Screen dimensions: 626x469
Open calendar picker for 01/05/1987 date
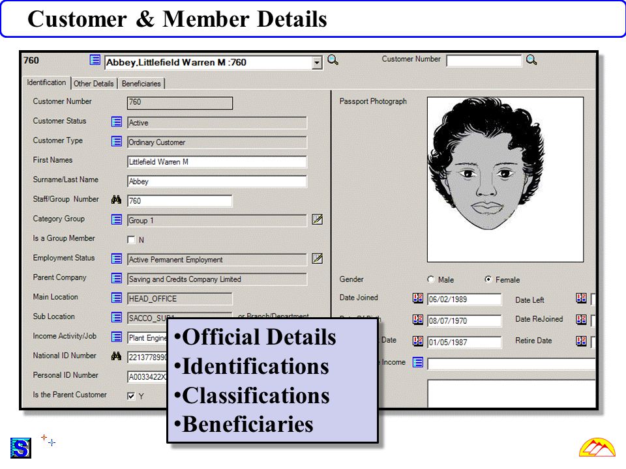tap(417, 341)
